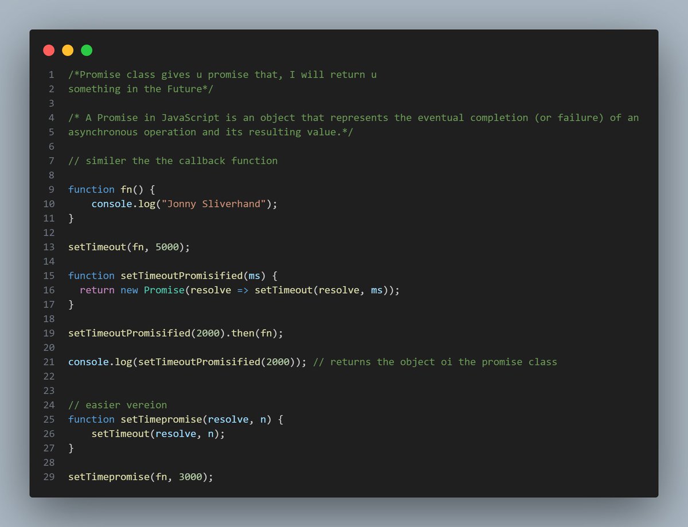Click the line 1 comment beginning 'Promise class gives'
Image resolution: width=688 pixels, height=527 pixels.
222,74
